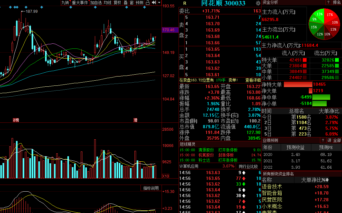The width and height of the screenshot is (342, 213).
Task: Open the gear settings beside 同花顺 300033
Action: (x=258, y=3)
